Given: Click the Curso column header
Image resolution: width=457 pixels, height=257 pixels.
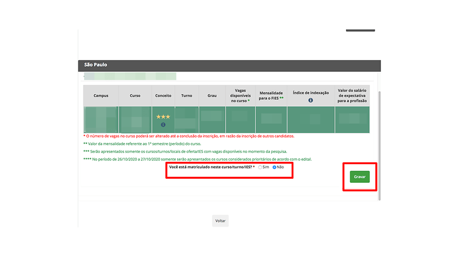Looking at the screenshot, I should pyautogui.click(x=135, y=96).
